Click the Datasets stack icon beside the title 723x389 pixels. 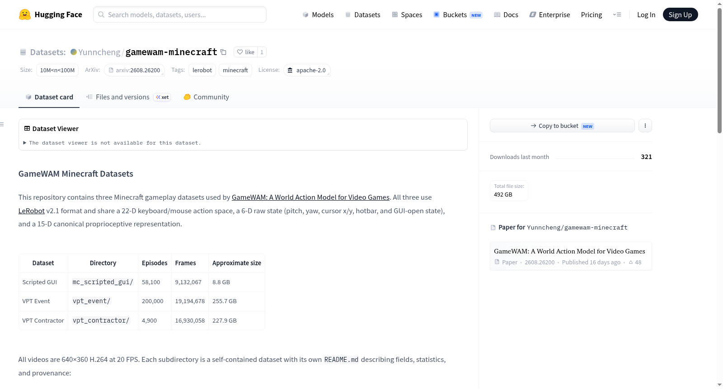tap(23, 52)
